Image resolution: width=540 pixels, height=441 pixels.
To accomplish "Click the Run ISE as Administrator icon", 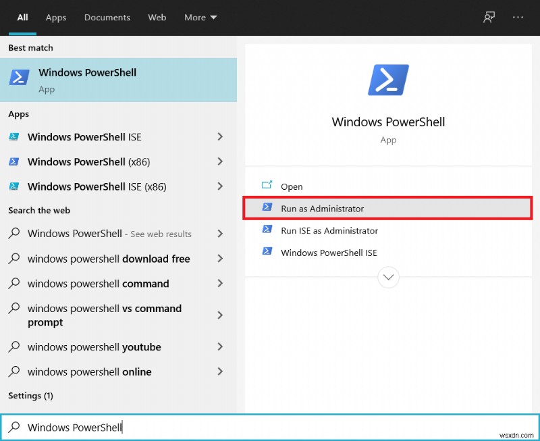I will pos(267,230).
